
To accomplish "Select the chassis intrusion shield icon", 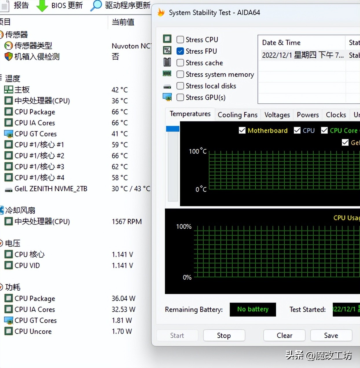I will [x=9, y=57].
